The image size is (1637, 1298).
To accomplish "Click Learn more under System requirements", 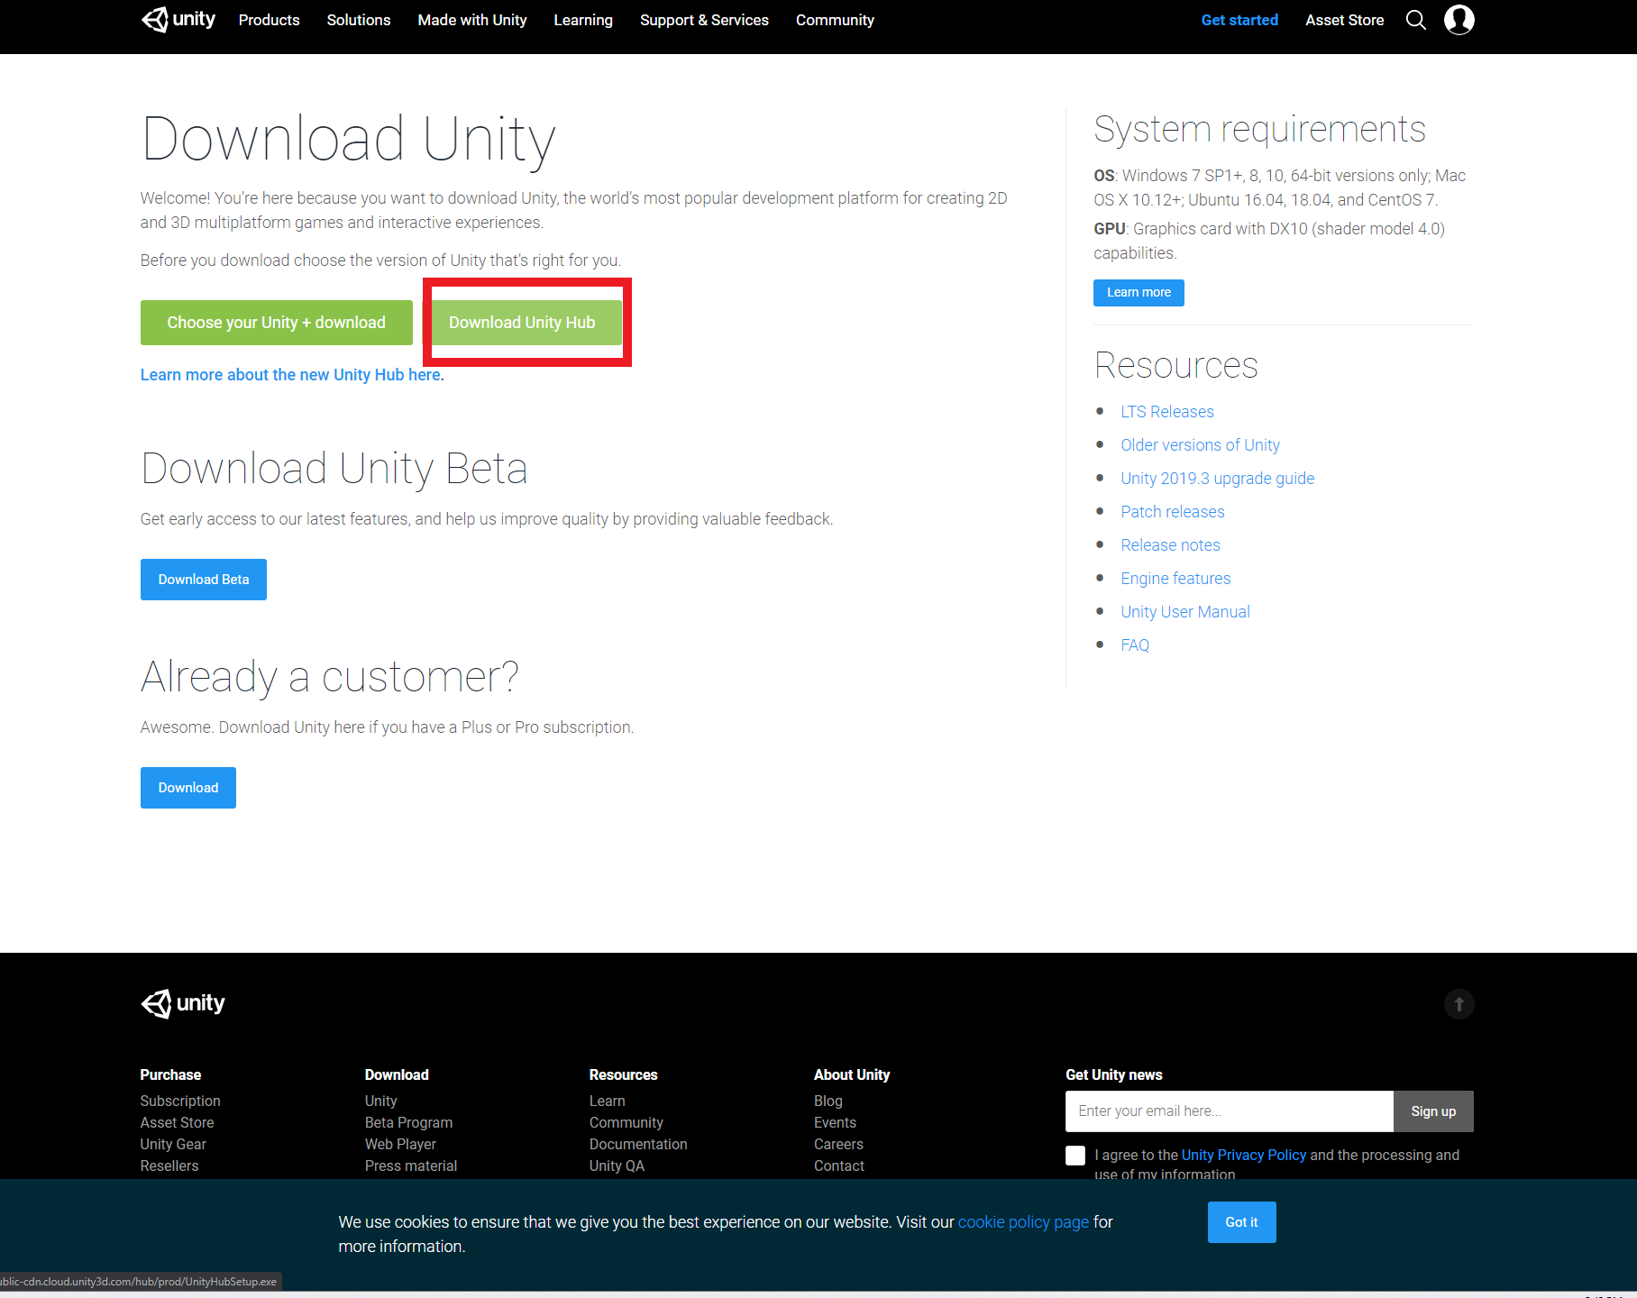I will [x=1139, y=293].
